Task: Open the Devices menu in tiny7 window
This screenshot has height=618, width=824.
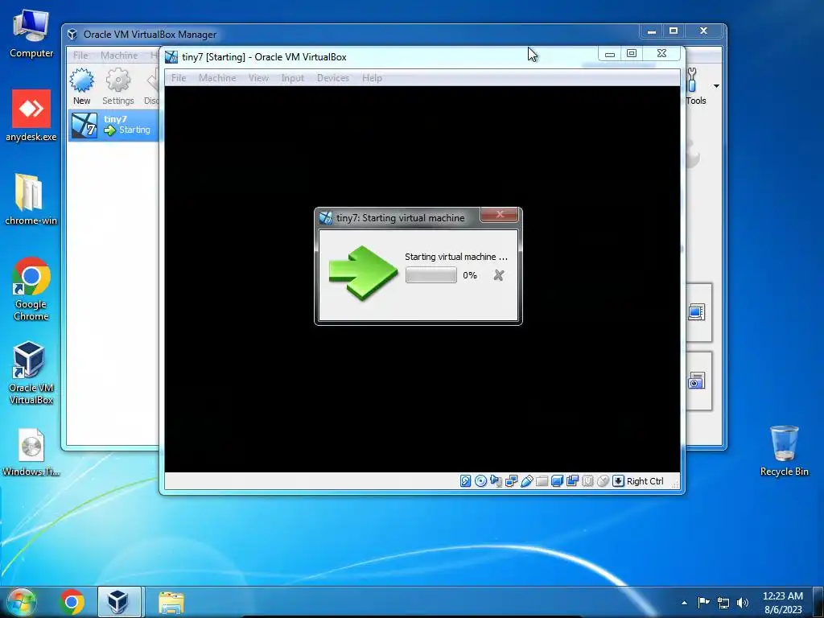Action: (332, 78)
